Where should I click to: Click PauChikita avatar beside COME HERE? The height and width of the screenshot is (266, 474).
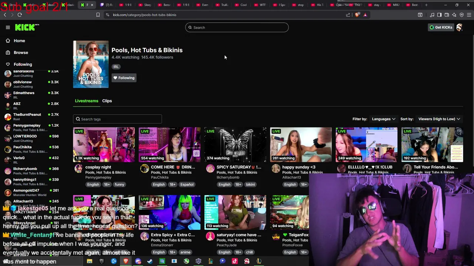pyautogui.click(x=144, y=169)
